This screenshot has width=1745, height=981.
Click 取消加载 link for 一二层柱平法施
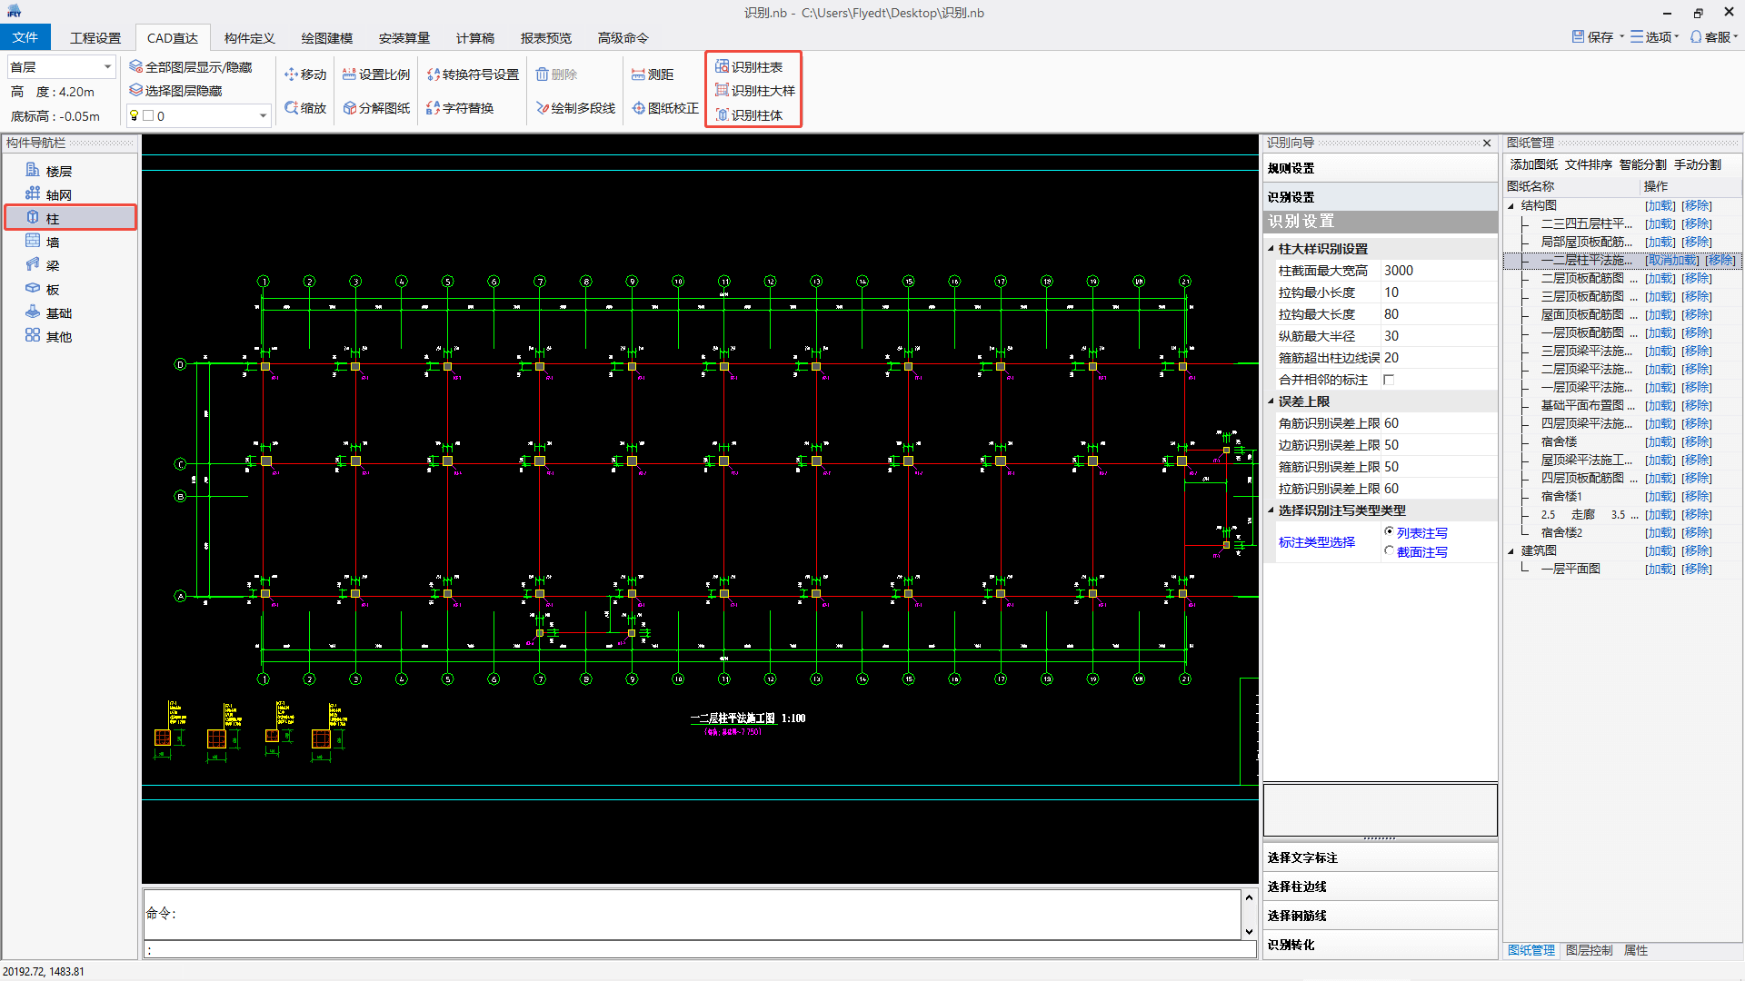[1672, 260]
